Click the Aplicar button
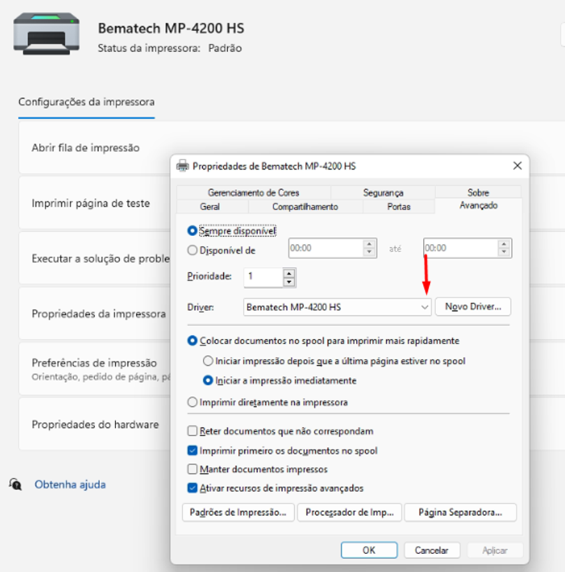 495,550
